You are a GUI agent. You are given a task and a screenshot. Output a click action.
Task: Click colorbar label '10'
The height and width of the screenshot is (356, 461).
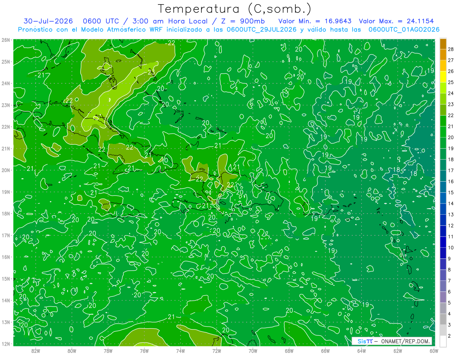(x=451, y=248)
